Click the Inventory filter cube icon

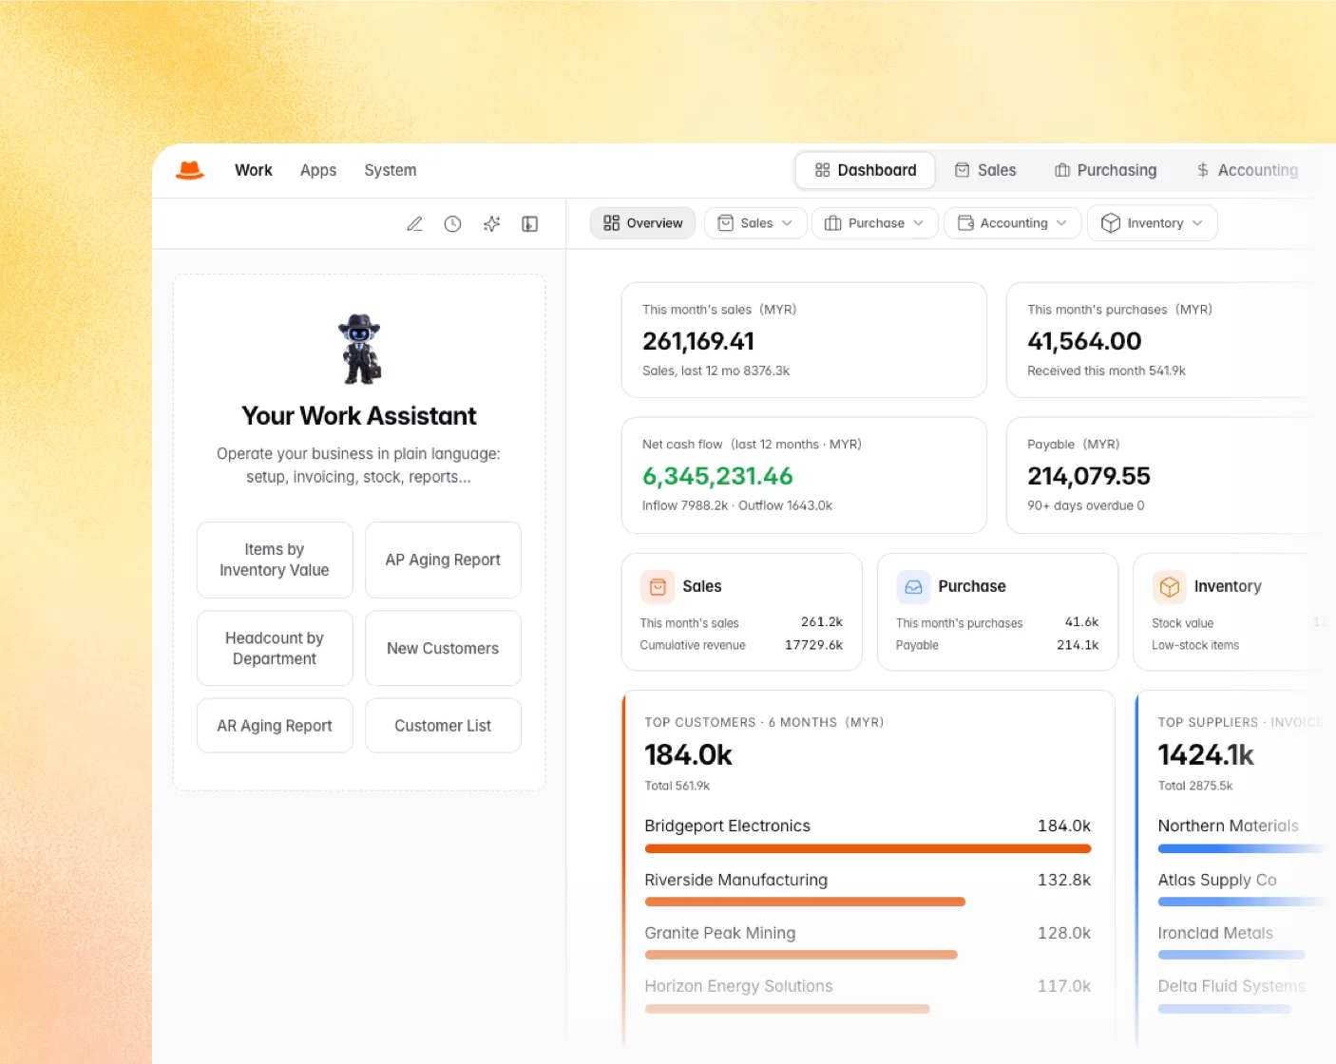point(1111,223)
